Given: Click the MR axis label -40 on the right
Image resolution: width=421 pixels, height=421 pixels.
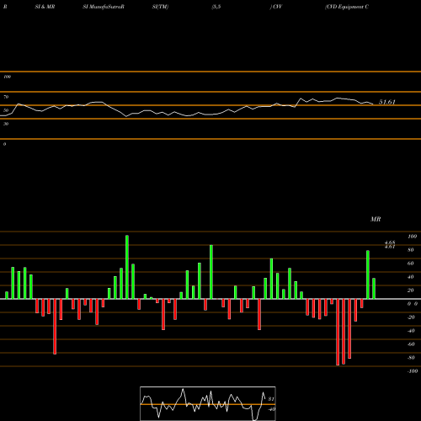Looking at the screenshot, I should (x=411, y=331).
